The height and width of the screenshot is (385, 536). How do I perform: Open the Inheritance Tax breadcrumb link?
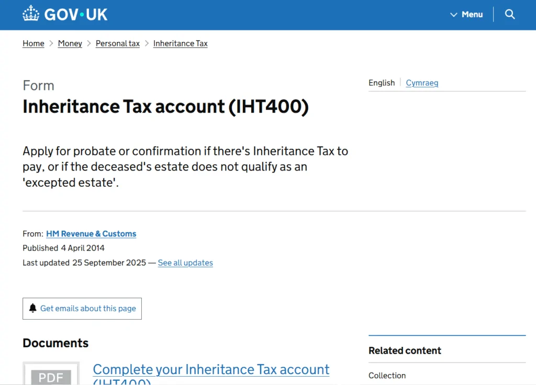[x=180, y=43]
